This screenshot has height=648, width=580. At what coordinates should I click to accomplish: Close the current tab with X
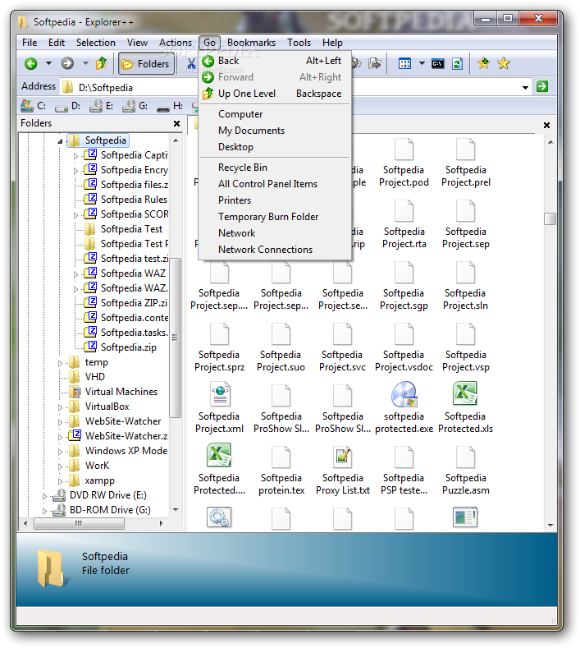546,125
